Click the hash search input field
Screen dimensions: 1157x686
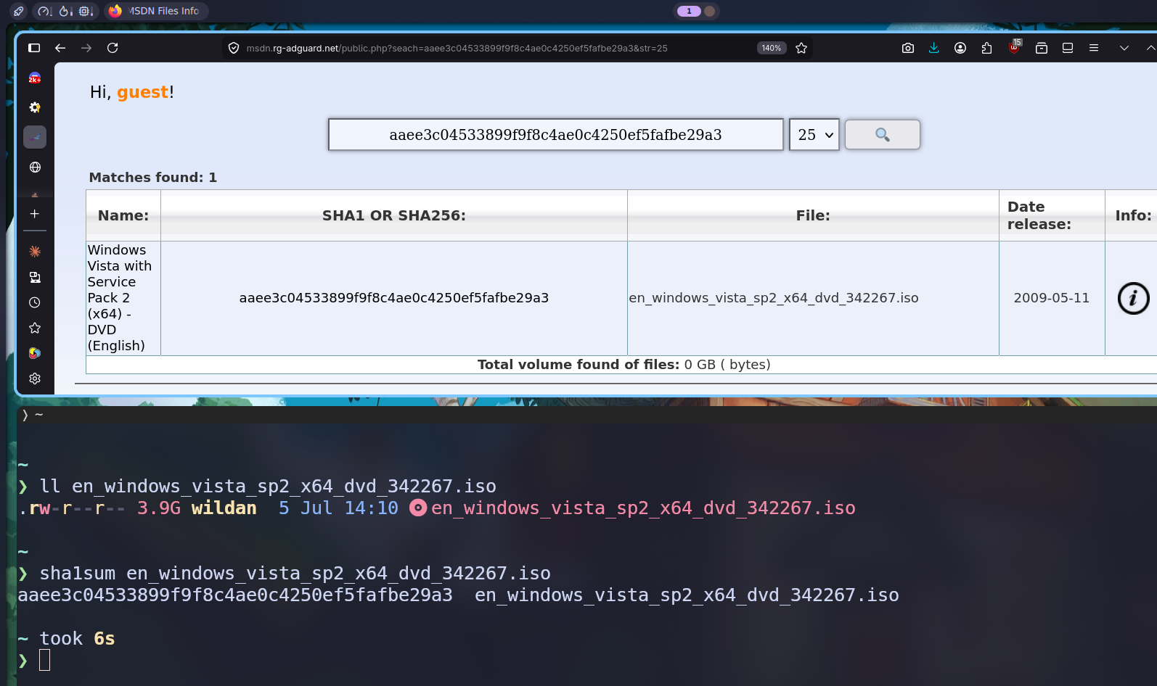point(556,135)
